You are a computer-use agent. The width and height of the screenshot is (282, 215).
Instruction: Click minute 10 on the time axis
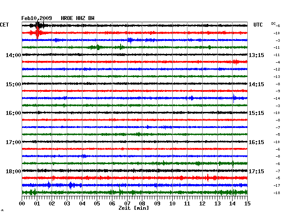click(172, 204)
